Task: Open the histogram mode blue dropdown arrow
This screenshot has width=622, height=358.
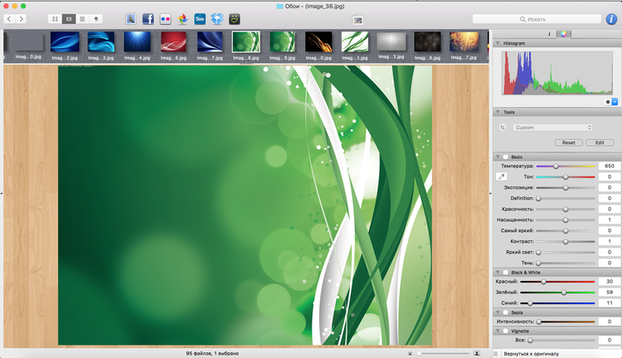Action: coord(615,102)
